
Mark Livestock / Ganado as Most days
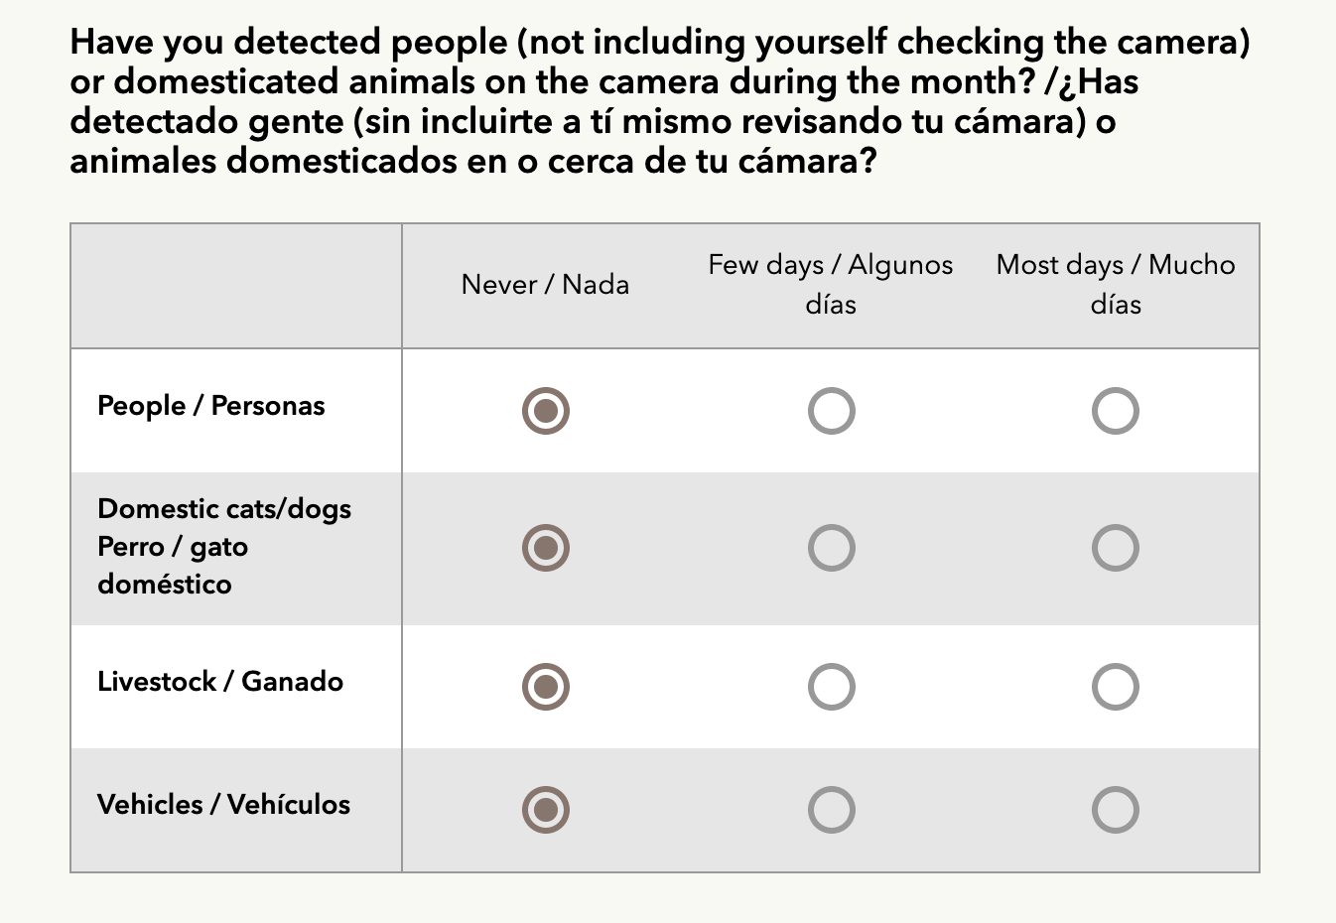(1115, 687)
